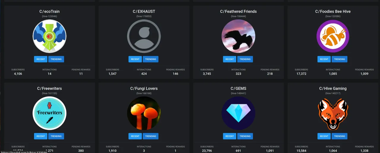This screenshot has width=380, height=153.
Task: Show recent posts in Freewriters
Action: (x=41, y=136)
